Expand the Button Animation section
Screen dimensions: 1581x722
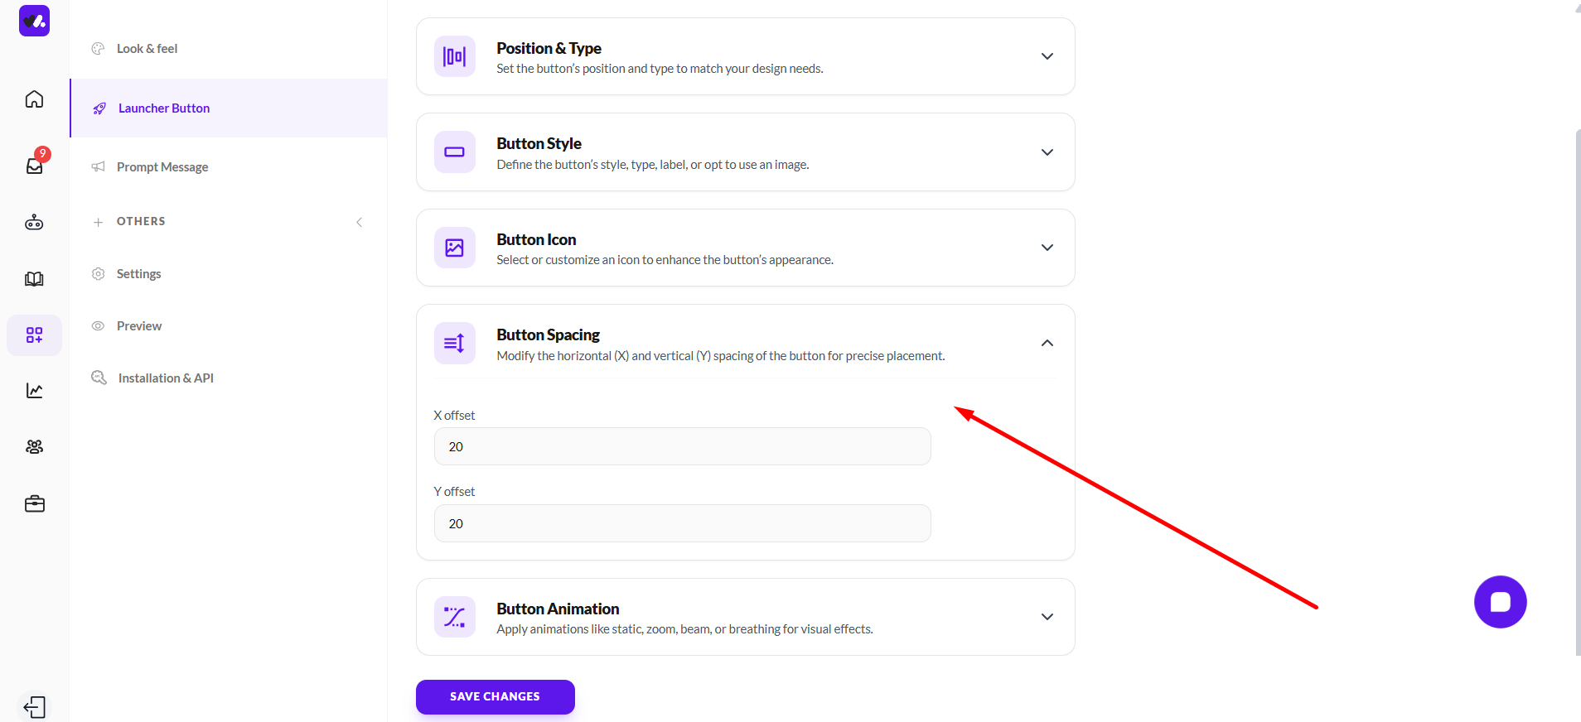click(1047, 617)
